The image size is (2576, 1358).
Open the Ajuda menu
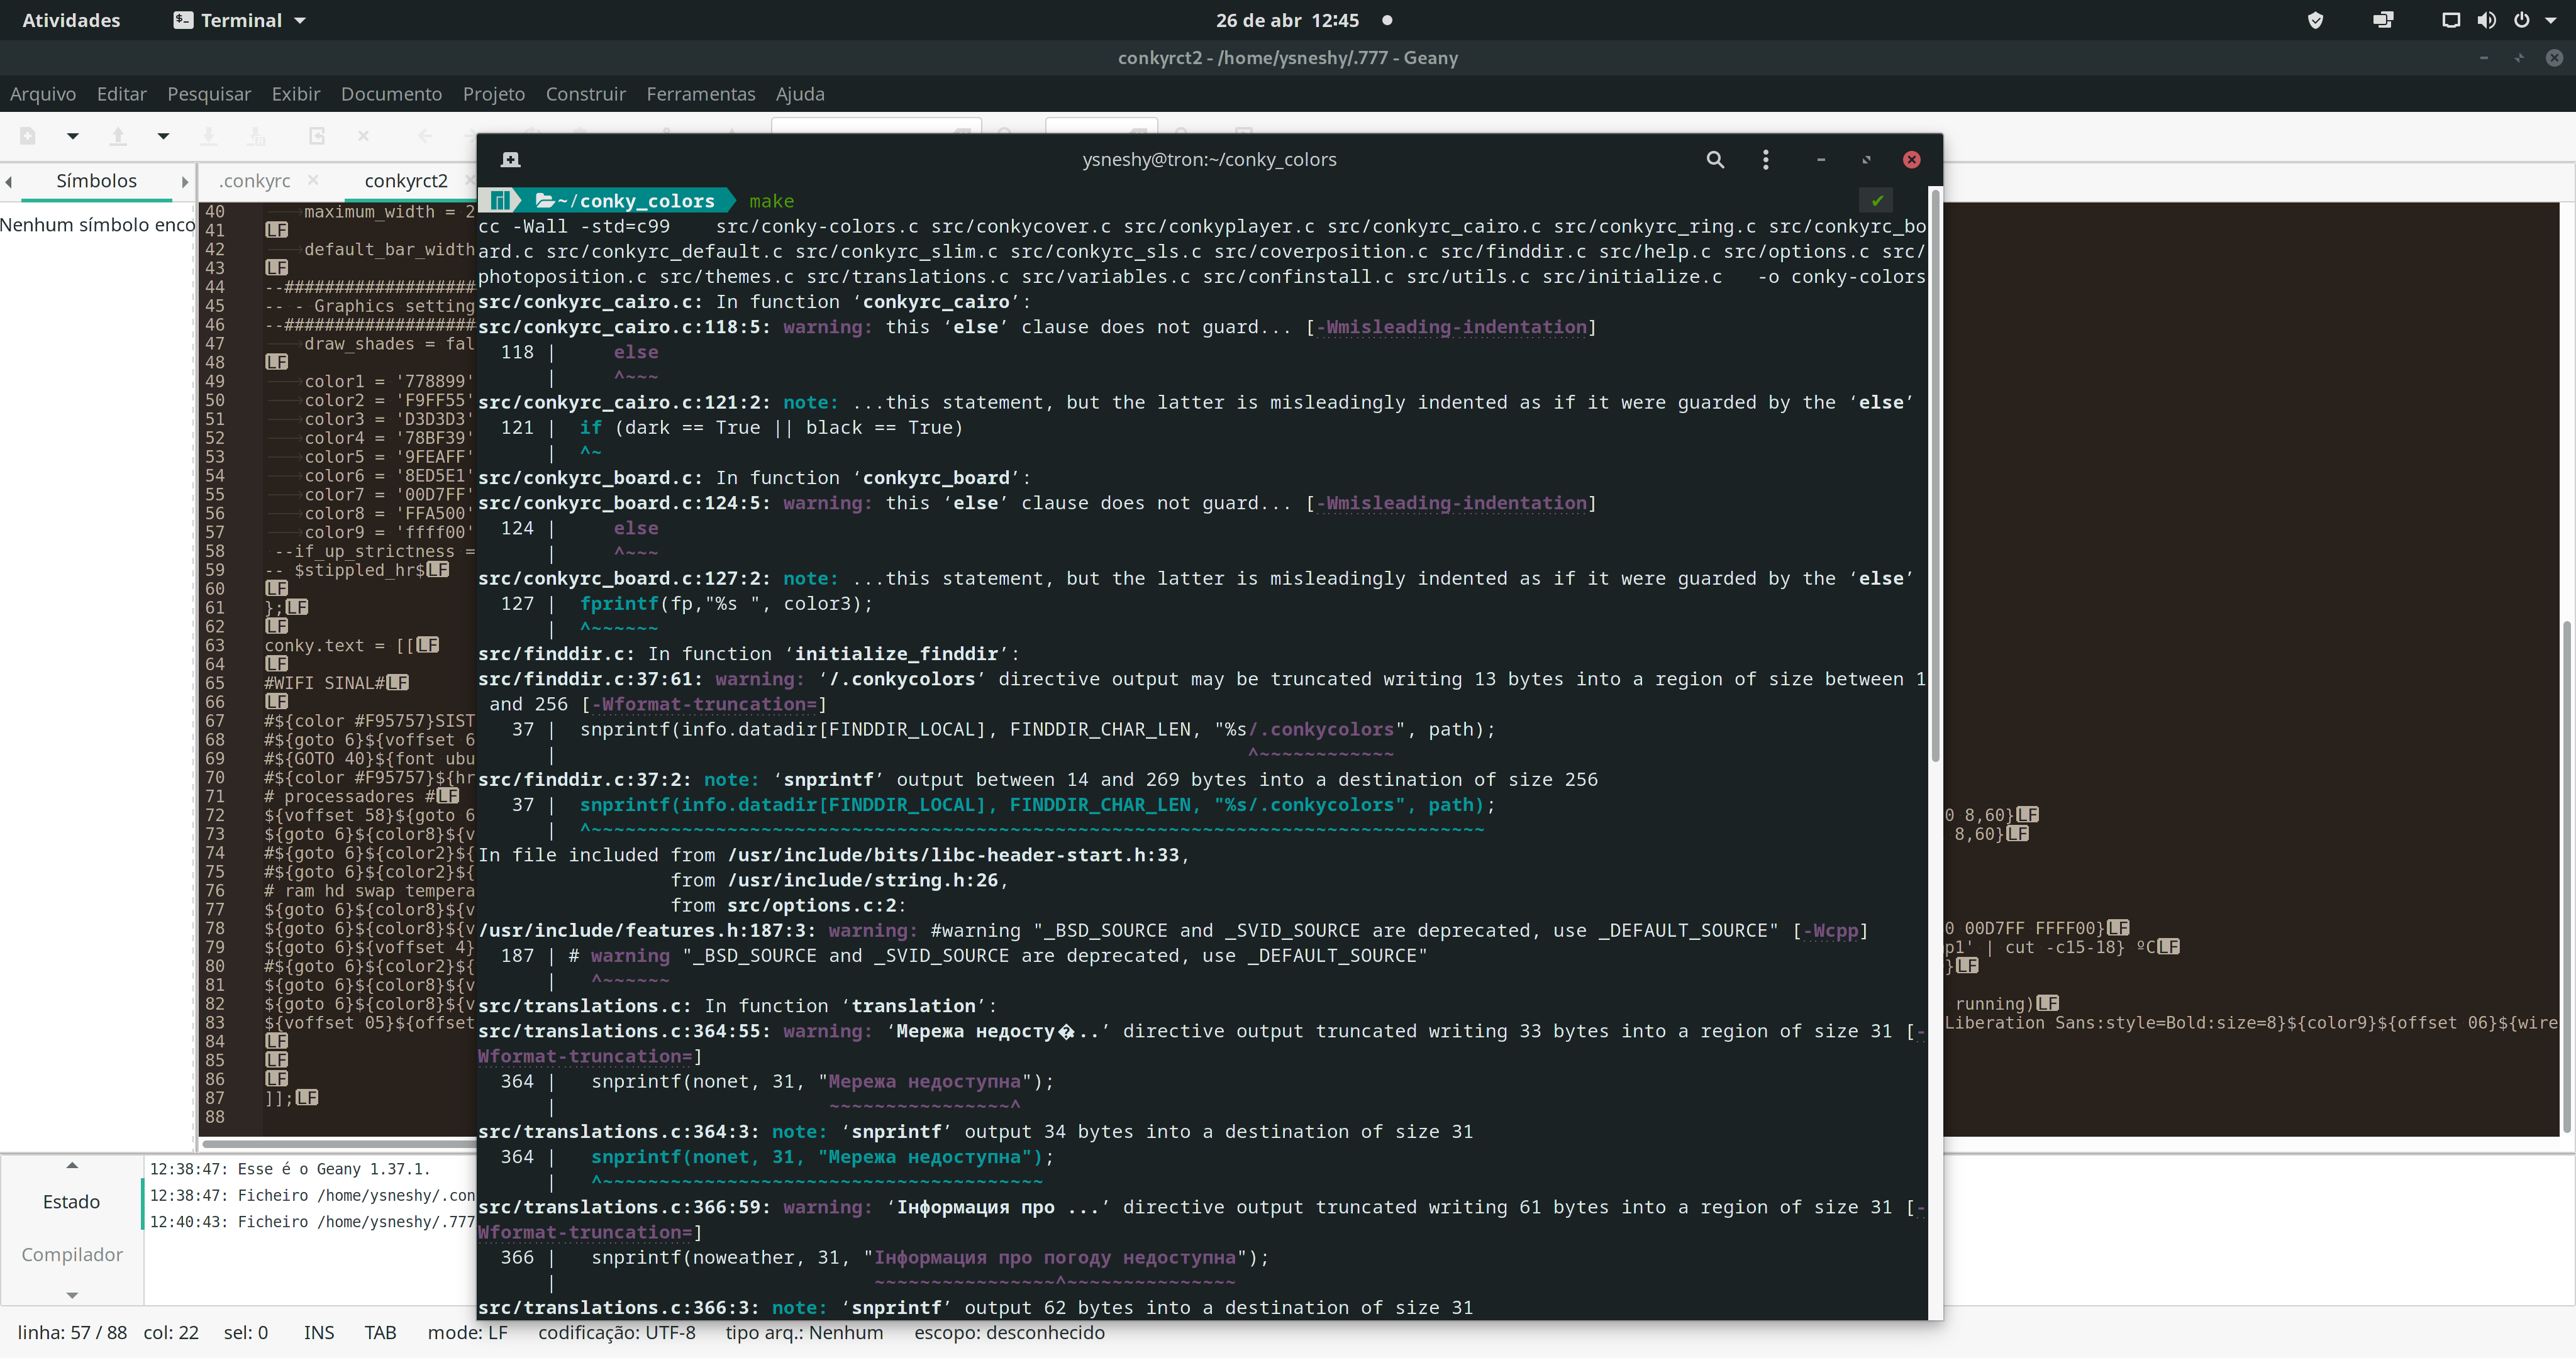coord(800,94)
